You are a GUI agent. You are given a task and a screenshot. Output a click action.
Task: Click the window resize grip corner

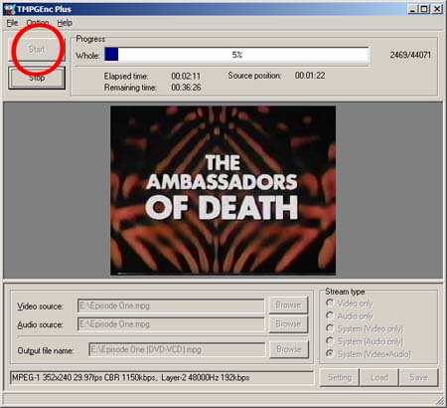click(x=440, y=400)
